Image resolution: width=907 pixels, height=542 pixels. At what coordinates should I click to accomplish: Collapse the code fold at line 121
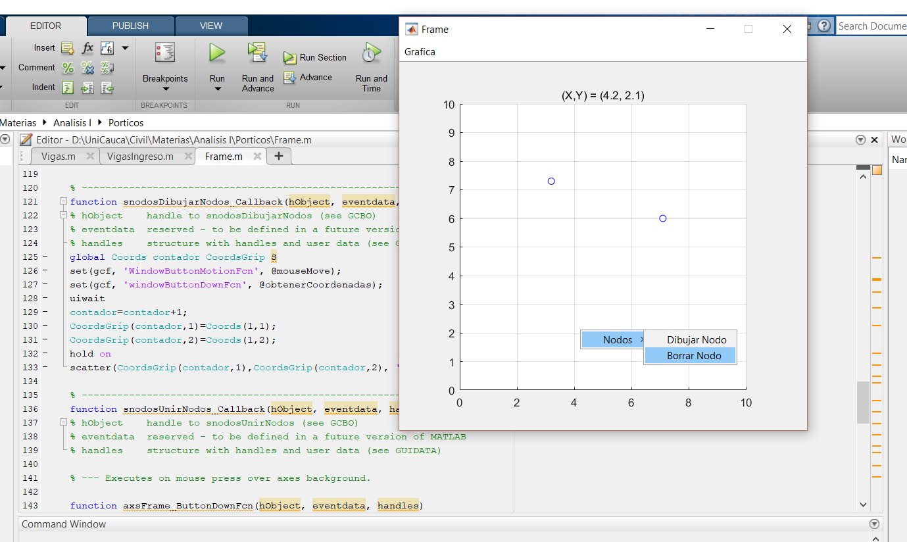[x=63, y=201]
